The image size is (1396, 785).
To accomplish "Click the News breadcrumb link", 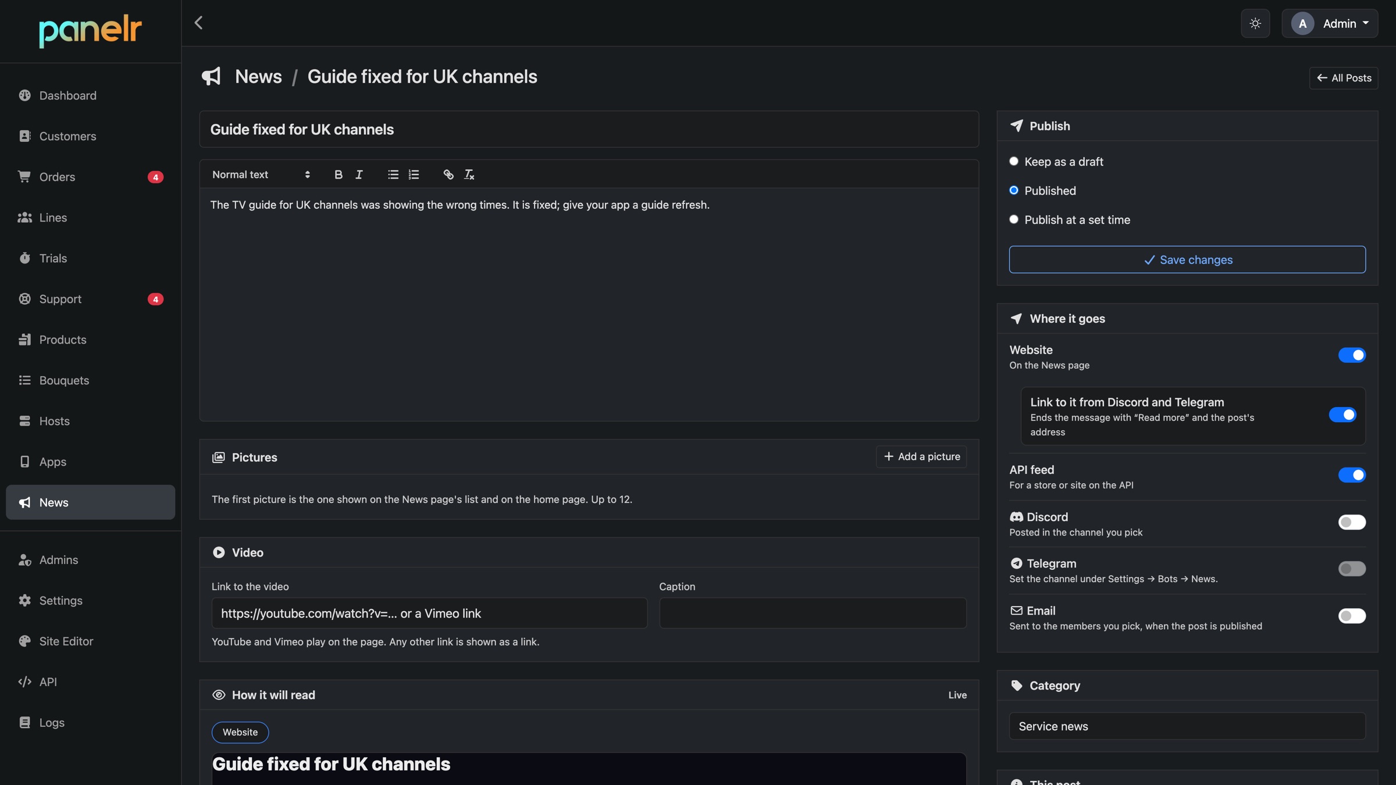I will point(258,76).
